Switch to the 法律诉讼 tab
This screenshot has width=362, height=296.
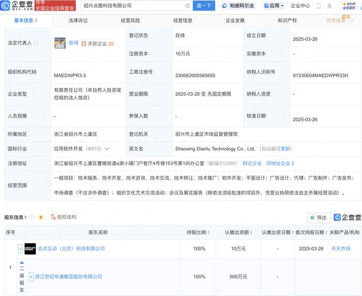(x=78, y=21)
